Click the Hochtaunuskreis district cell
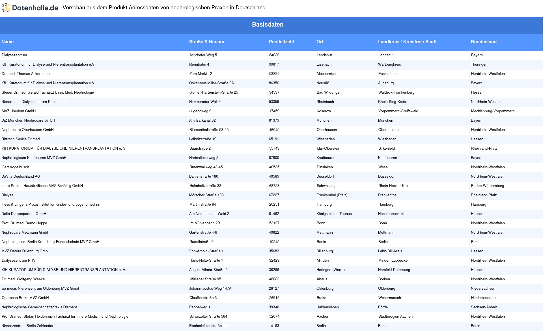 pyautogui.click(x=392, y=214)
